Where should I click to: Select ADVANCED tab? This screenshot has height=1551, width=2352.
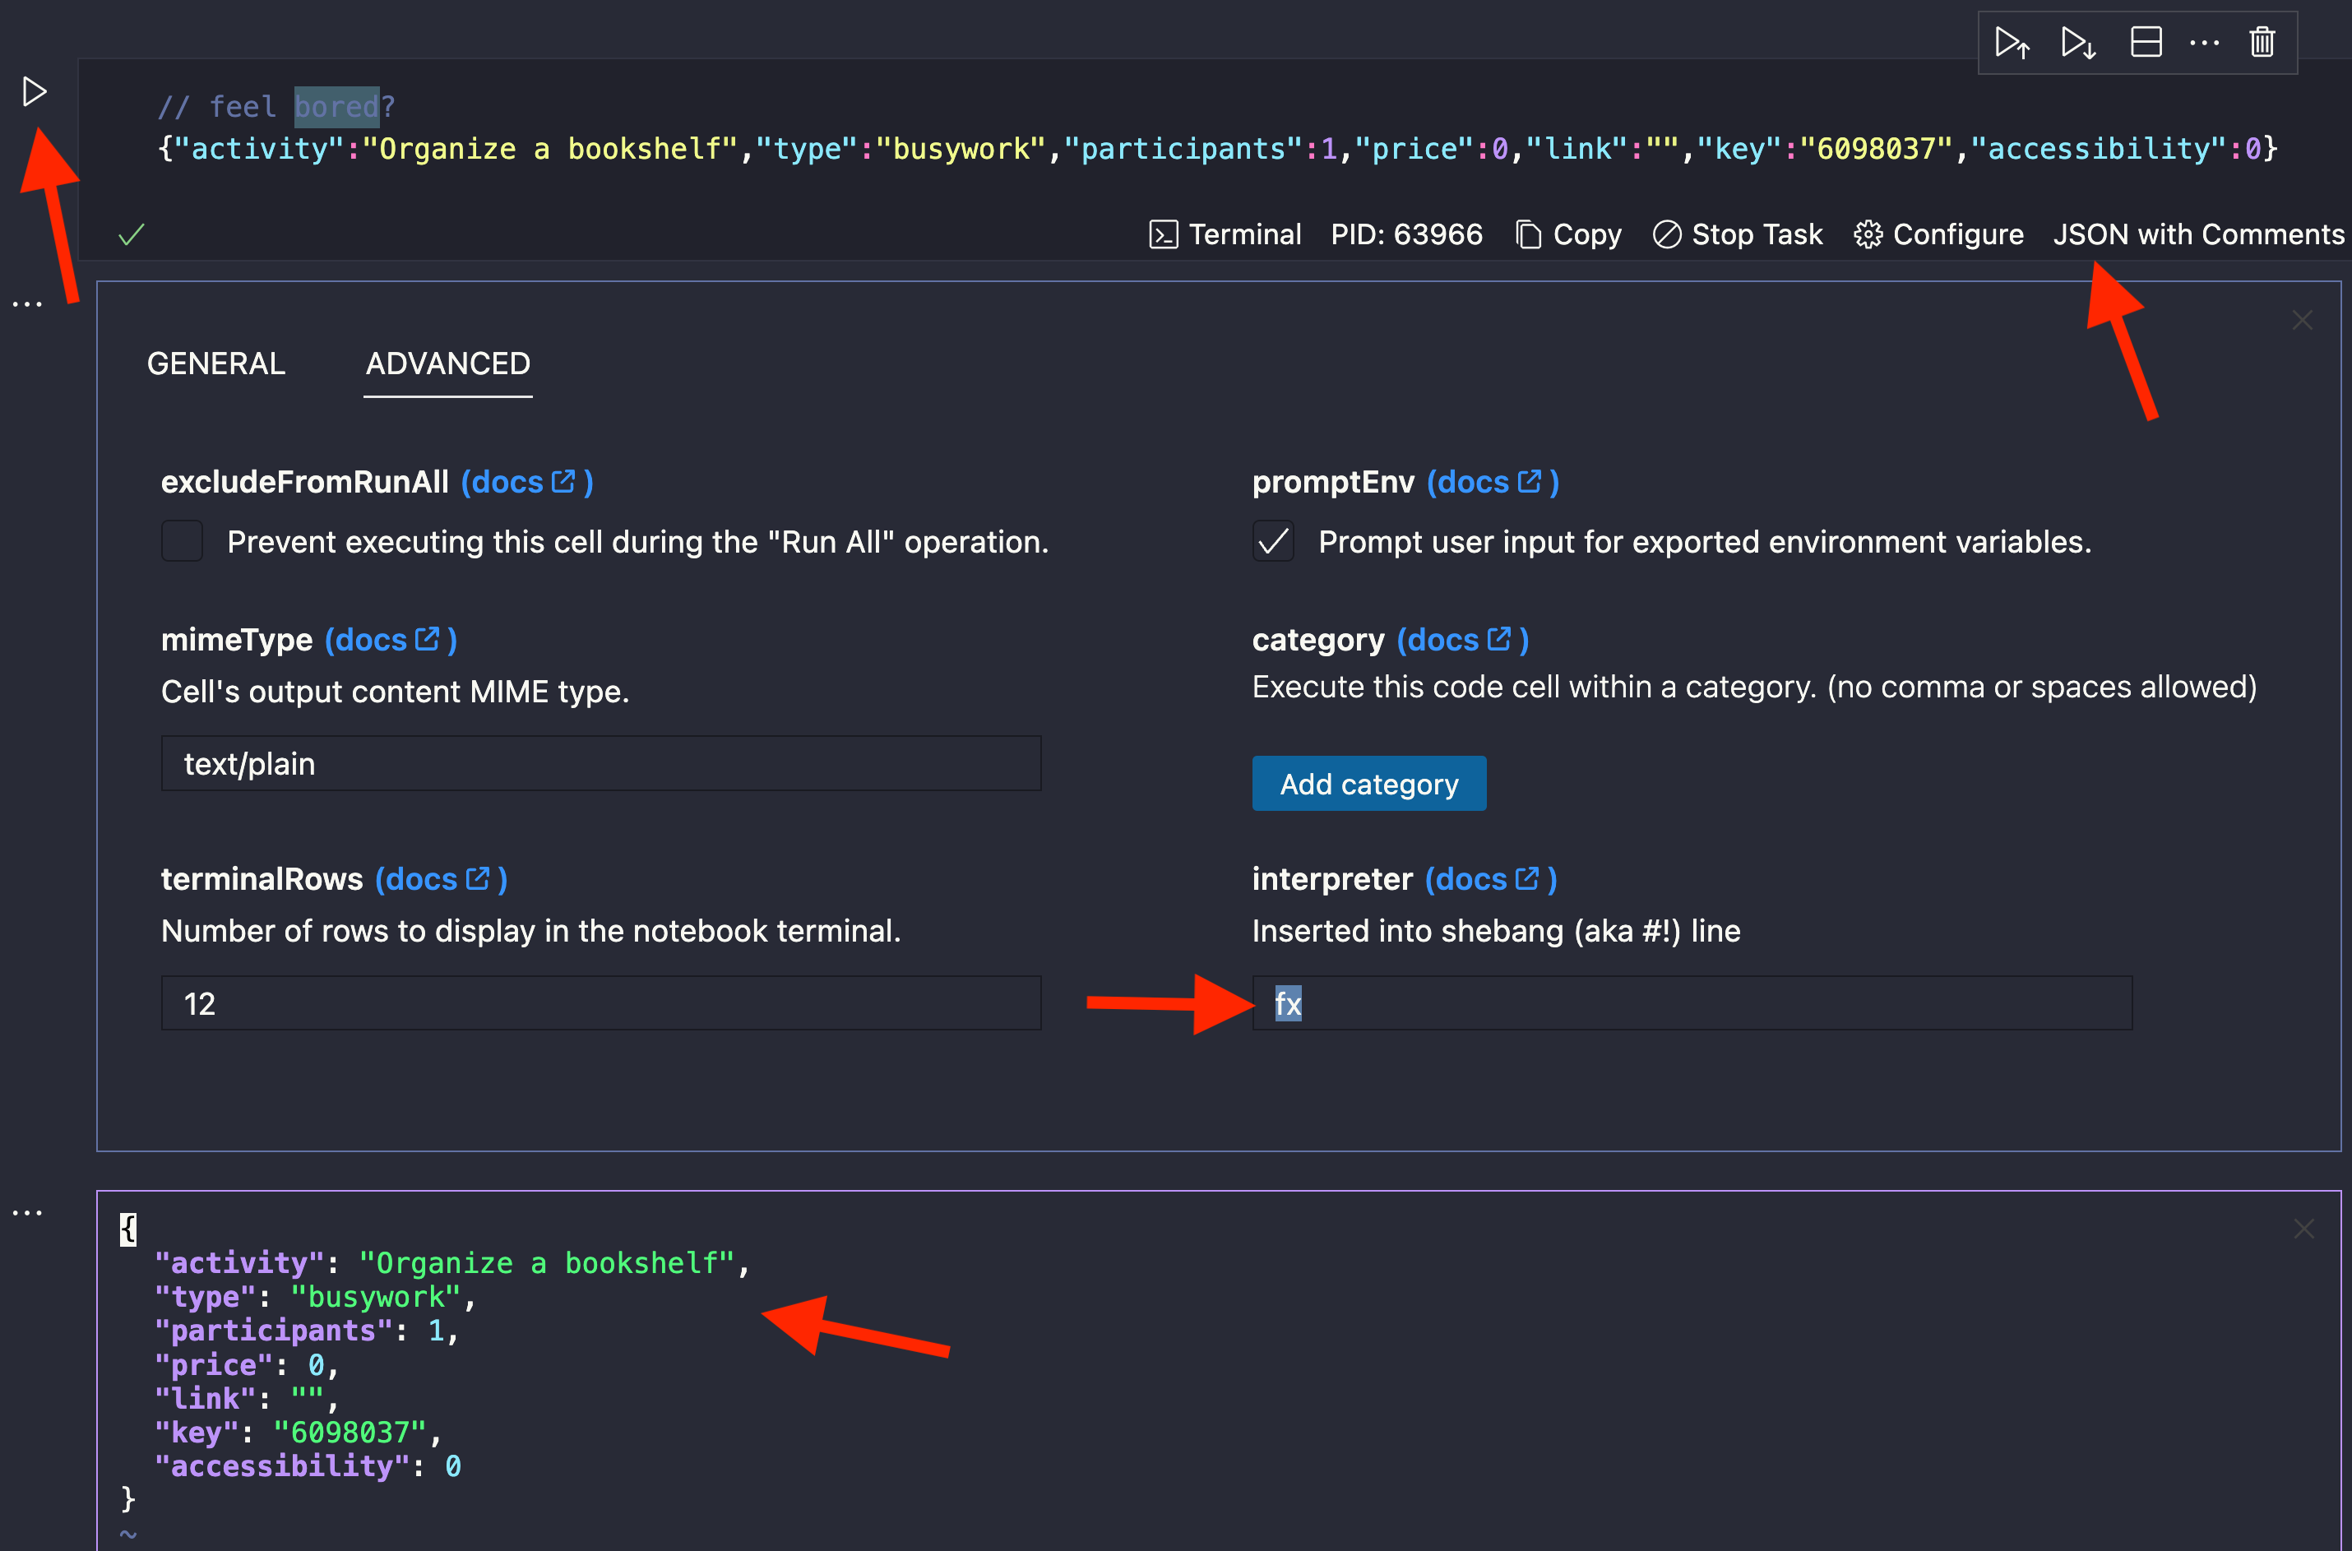point(448,363)
